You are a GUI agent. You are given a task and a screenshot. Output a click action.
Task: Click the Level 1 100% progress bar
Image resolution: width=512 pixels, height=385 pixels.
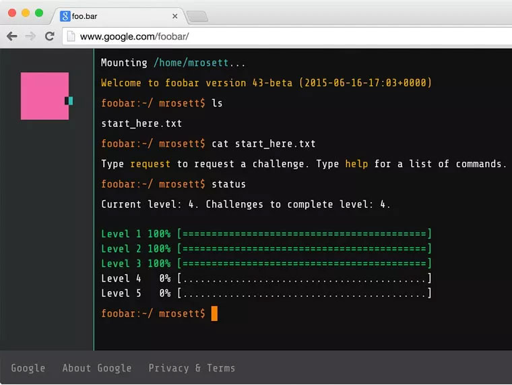304,234
